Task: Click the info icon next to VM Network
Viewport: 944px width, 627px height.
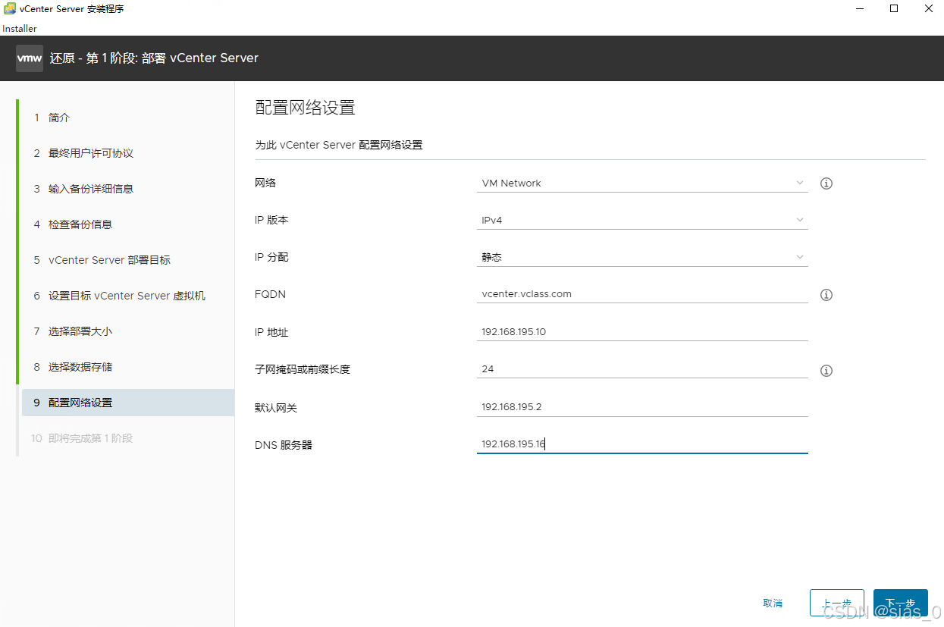Action: click(826, 183)
